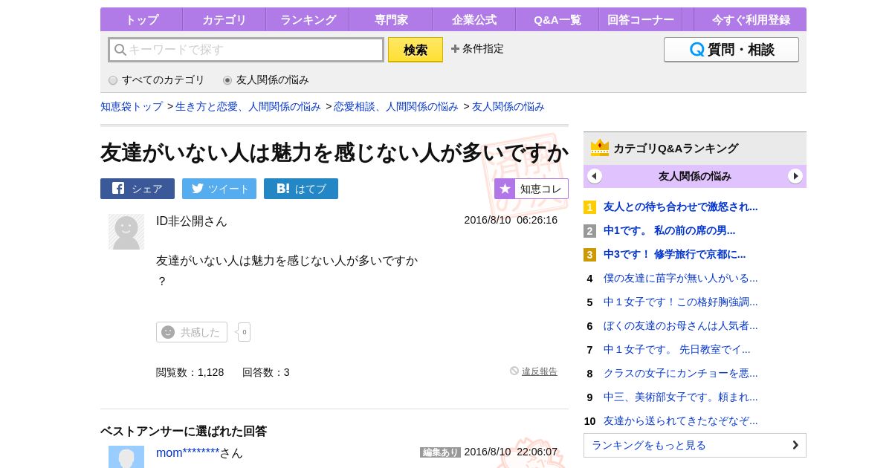Select the すべてのカテゴリ radio button
Image resolution: width=892 pixels, height=468 pixels.
113,80
